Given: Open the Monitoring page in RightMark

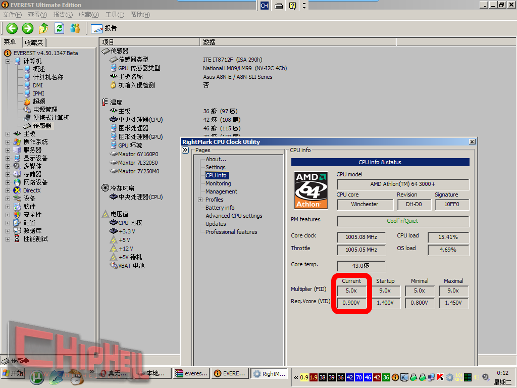Looking at the screenshot, I should pos(218,183).
